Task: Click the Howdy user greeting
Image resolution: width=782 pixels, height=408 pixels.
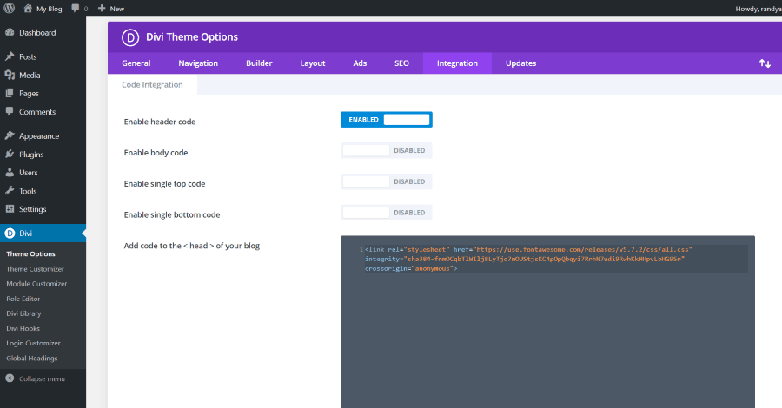Action: 758,9
